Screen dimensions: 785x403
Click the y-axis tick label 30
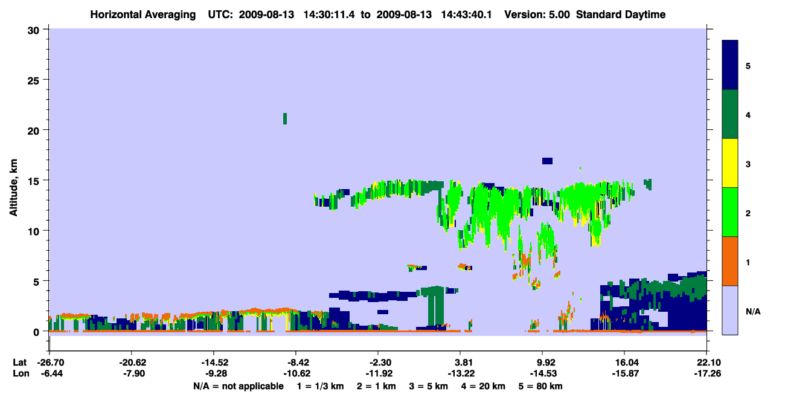(35, 30)
